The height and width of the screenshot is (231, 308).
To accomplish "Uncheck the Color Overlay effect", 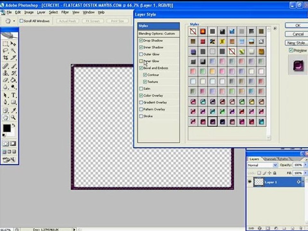I will pos(141,96).
